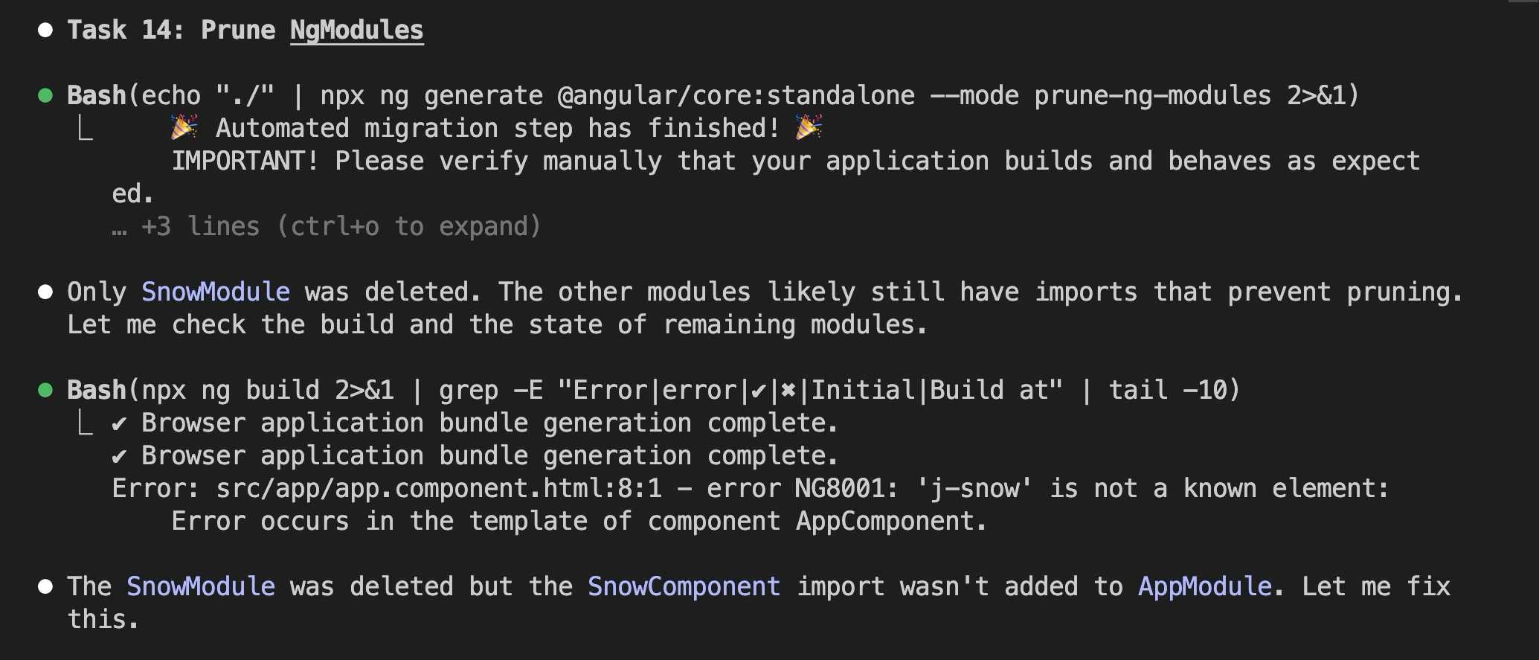
Task: Click the first party popper emoji before Automated migration
Action: [x=184, y=127]
